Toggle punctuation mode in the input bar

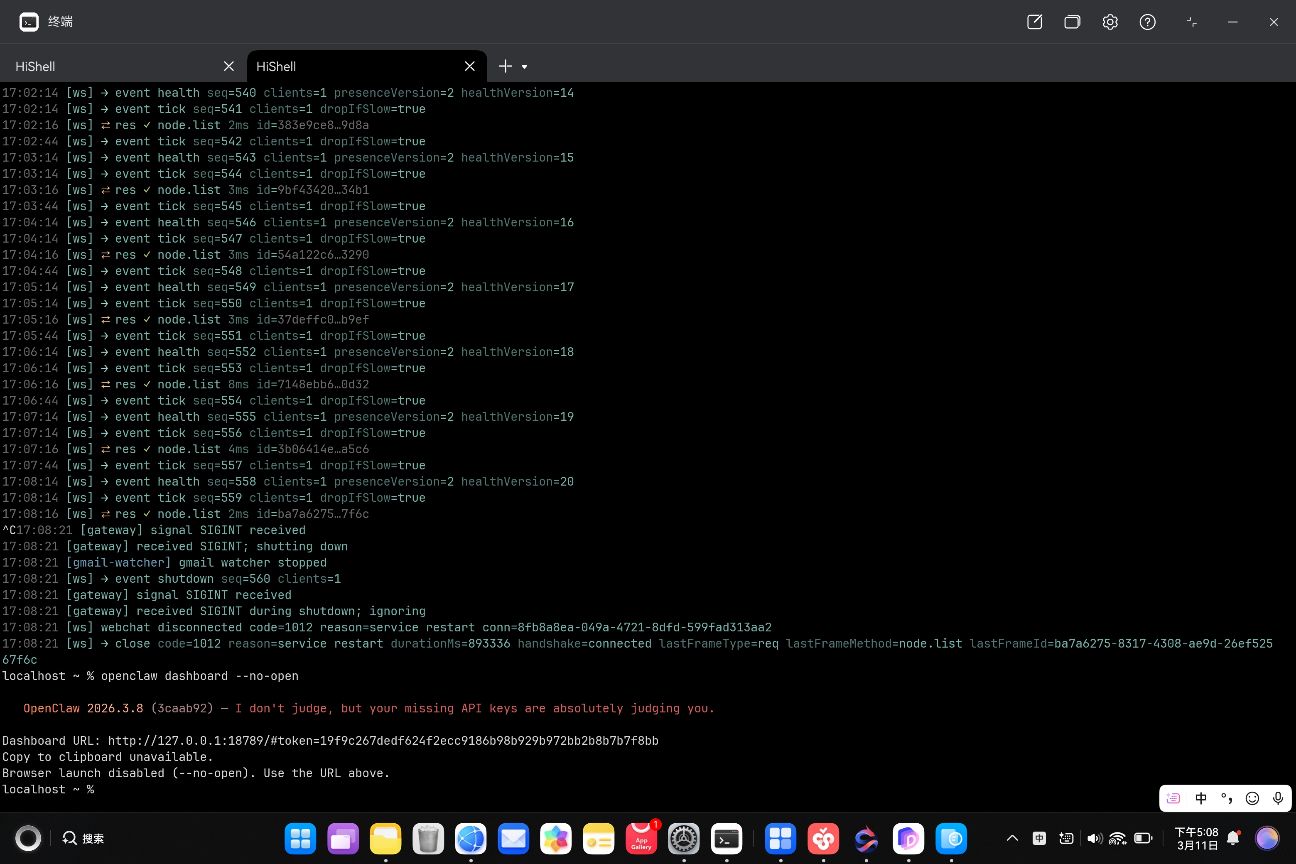(x=1227, y=798)
